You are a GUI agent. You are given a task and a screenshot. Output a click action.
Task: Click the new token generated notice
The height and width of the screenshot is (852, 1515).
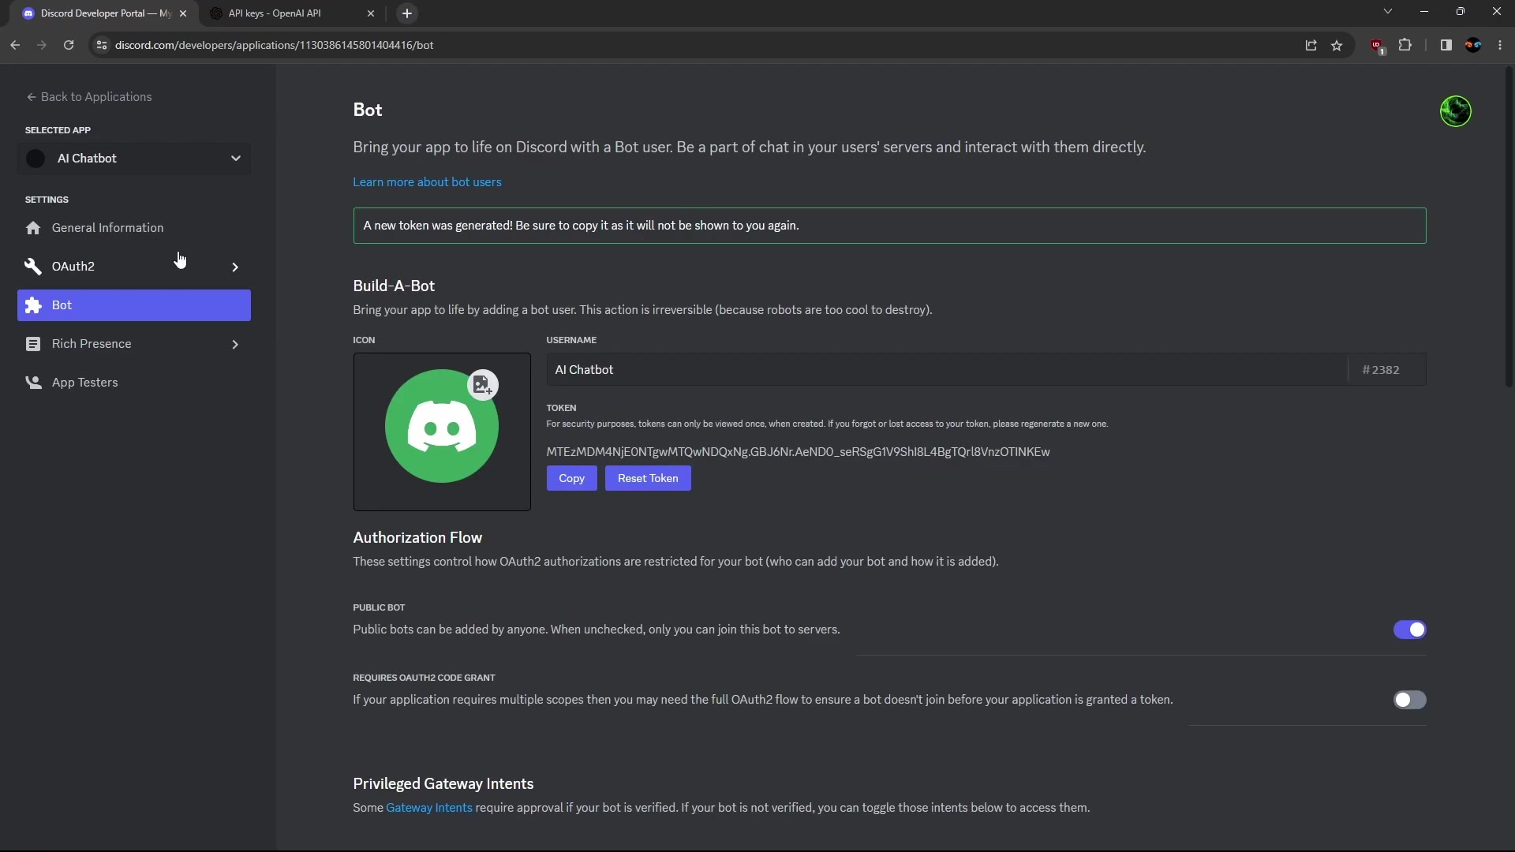tap(889, 226)
